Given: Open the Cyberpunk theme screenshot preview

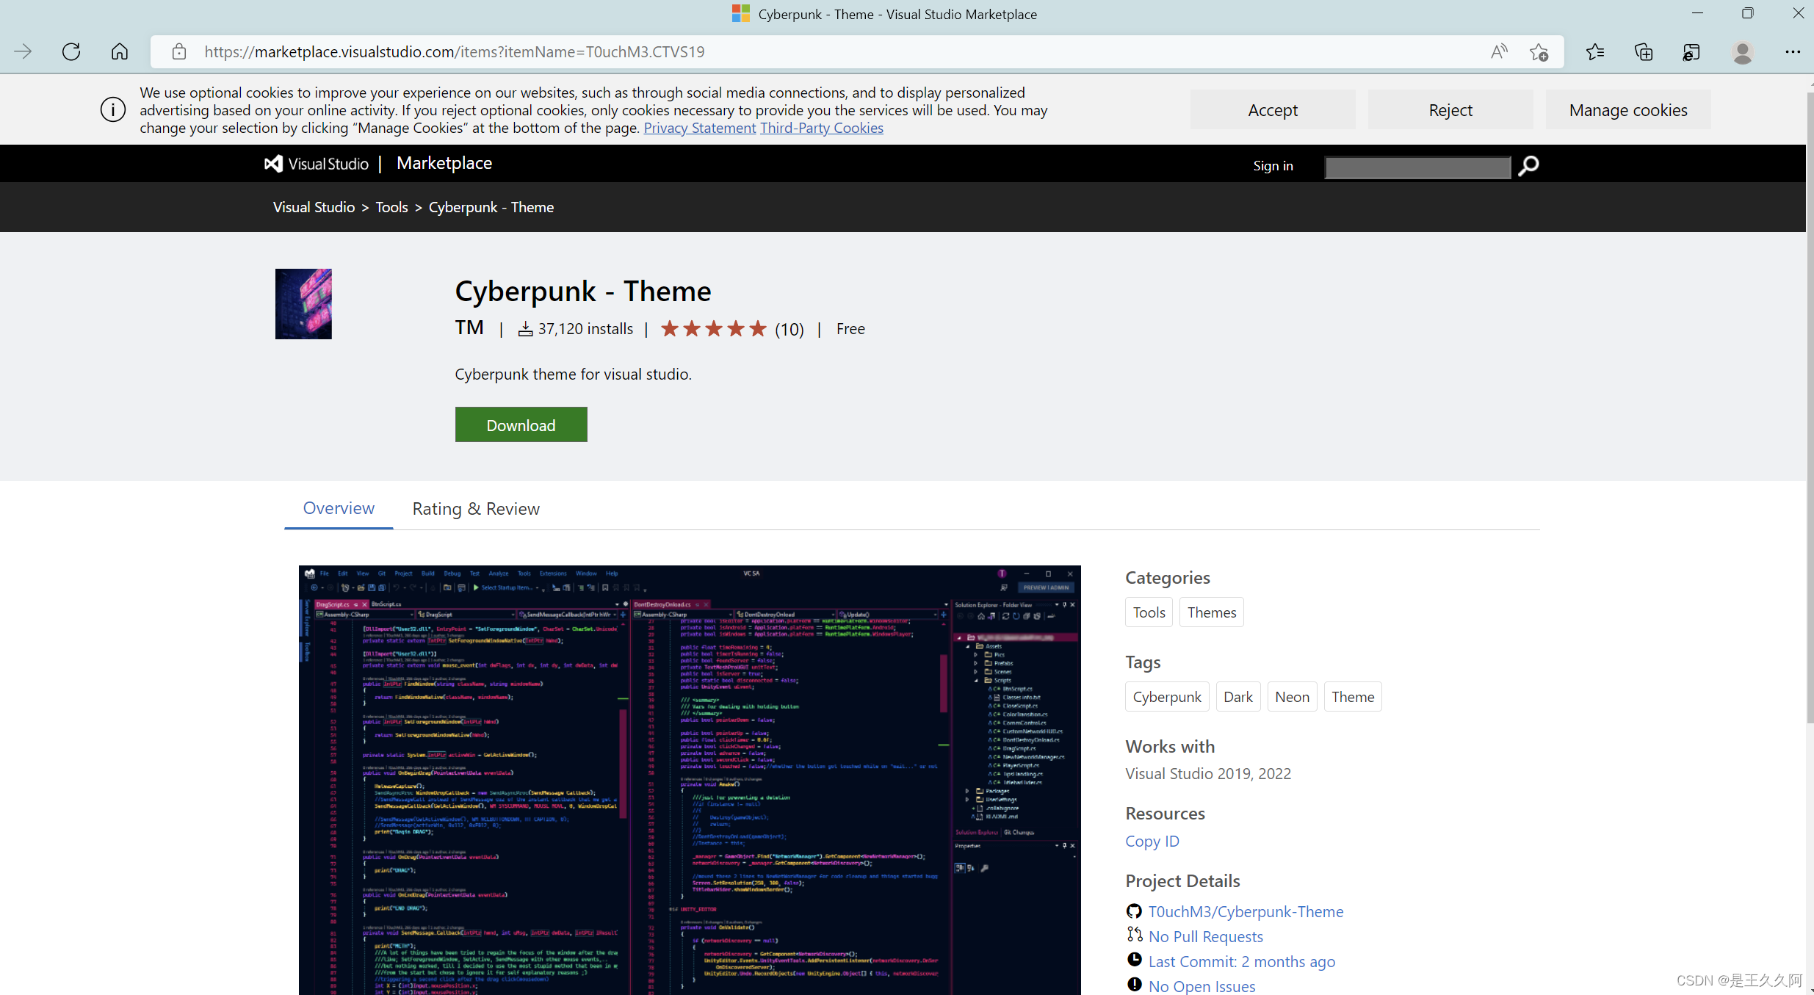Looking at the screenshot, I should coord(690,778).
